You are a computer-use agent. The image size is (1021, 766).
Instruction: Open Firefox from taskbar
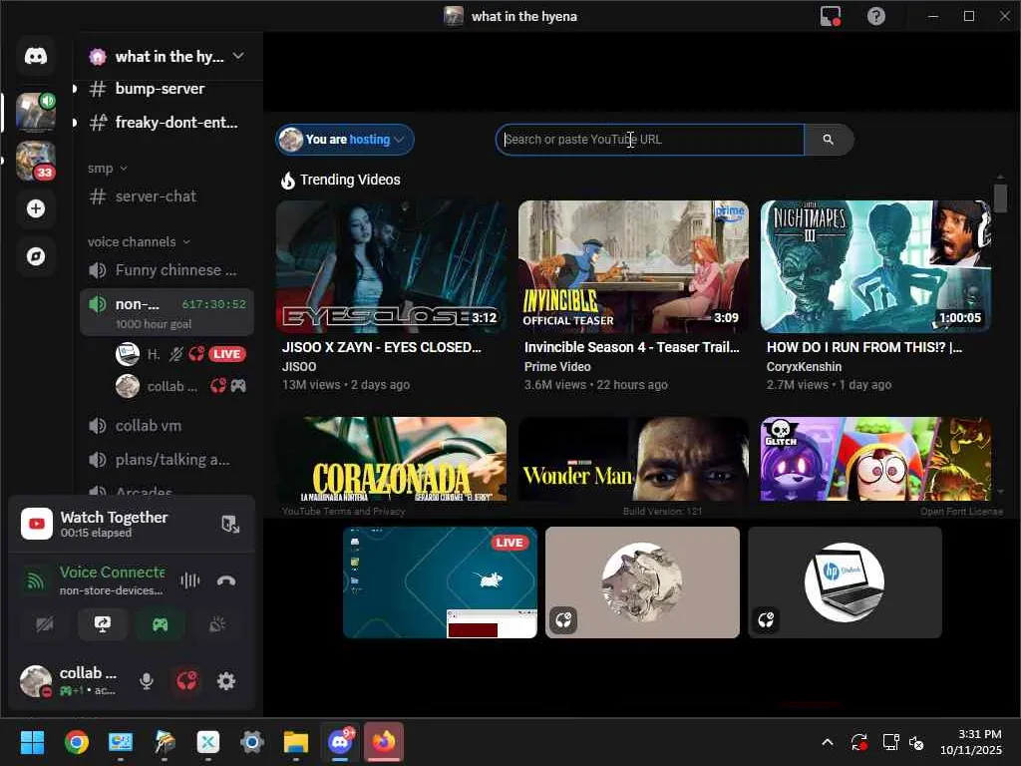(x=384, y=742)
